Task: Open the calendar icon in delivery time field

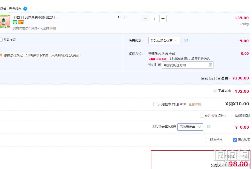Action: coord(210,65)
